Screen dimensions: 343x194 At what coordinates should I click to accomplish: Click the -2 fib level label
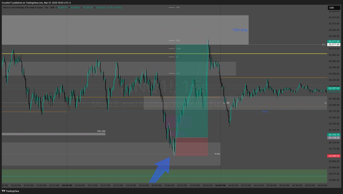(177, 57)
